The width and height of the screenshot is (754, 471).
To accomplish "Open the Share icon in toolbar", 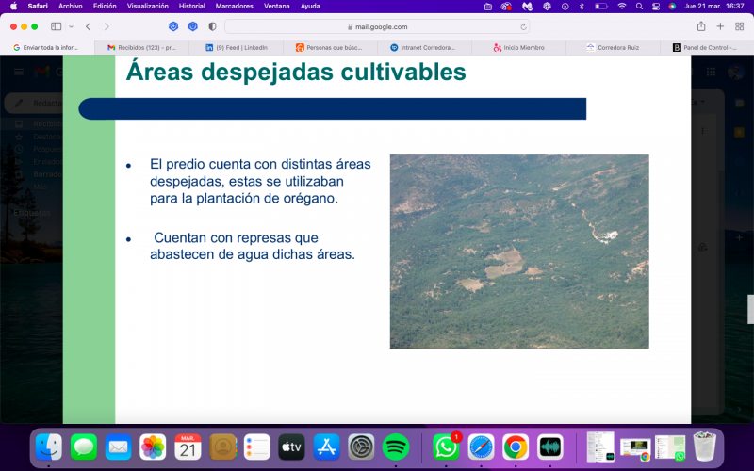I will tap(701, 26).
